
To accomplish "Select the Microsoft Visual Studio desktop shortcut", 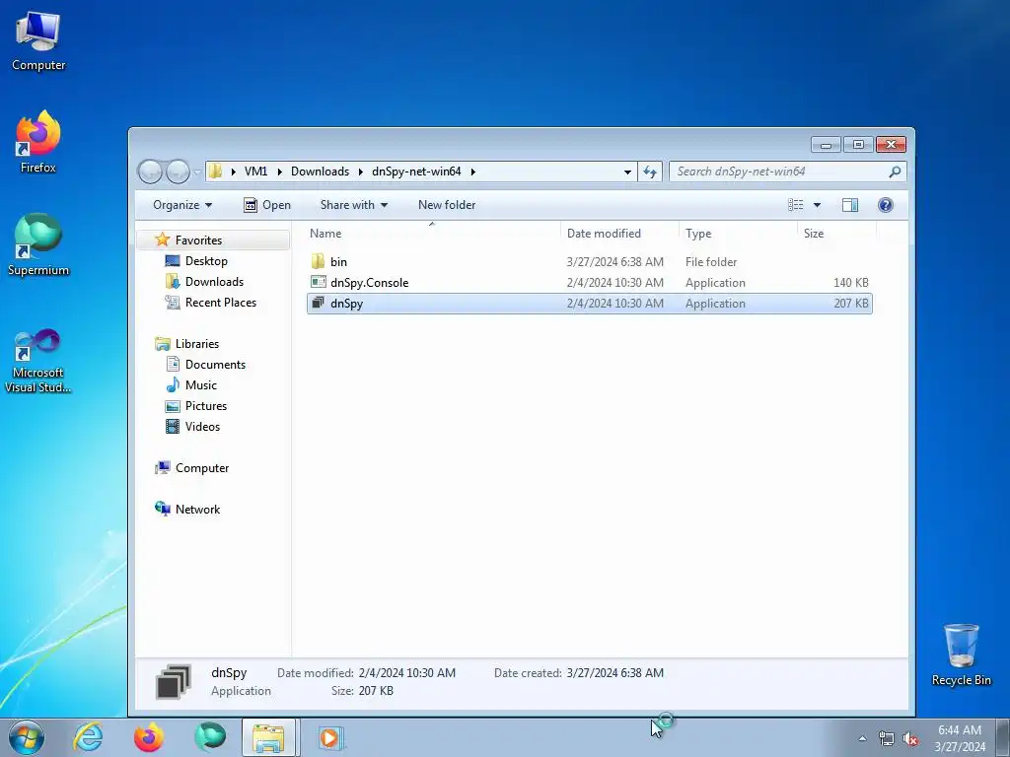I will pos(38,361).
